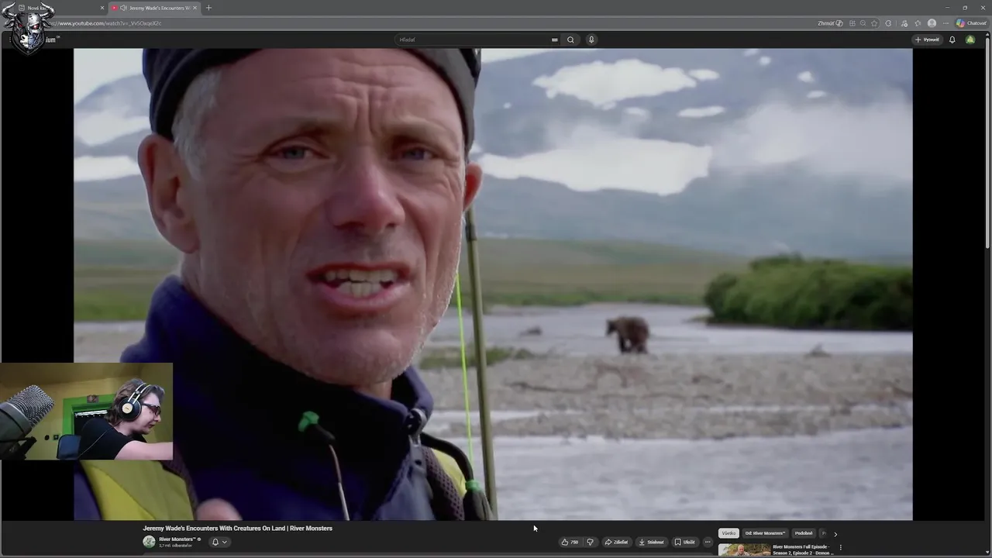This screenshot has width=992, height=558.
Task: Open options for River Monsters Full Episode suggestion
Action: [841, 548]
